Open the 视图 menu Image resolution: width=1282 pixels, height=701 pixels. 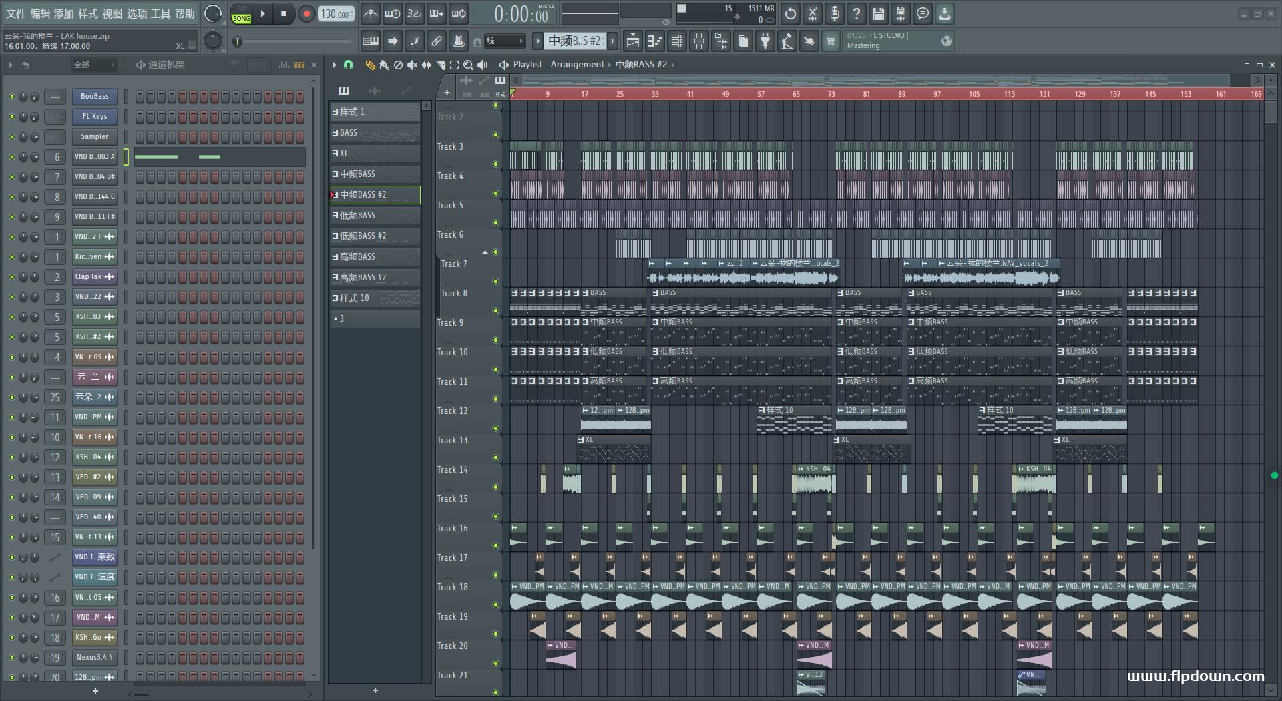pyautogui.click(x=112, y=14)
